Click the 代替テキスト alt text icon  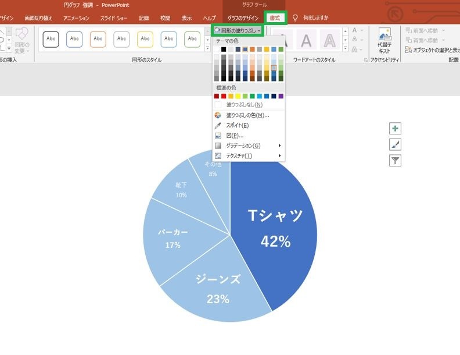point(384,41)
